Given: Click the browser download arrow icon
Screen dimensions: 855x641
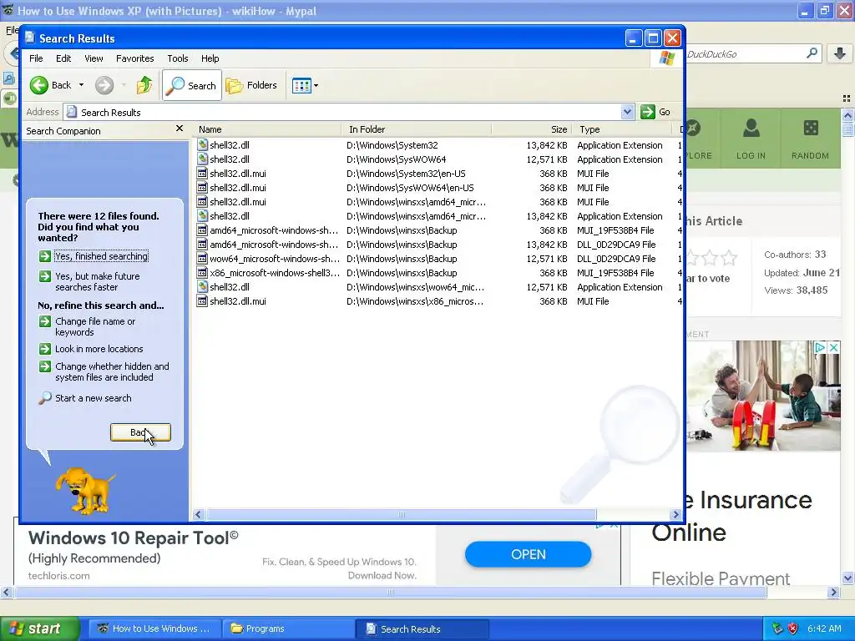Looking at the screenshot, I should 840,53.
